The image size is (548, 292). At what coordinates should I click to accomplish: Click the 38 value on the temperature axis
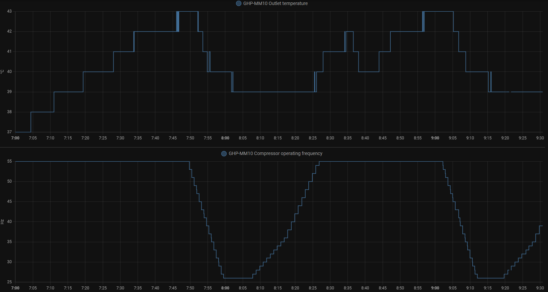tap(9, 112)
